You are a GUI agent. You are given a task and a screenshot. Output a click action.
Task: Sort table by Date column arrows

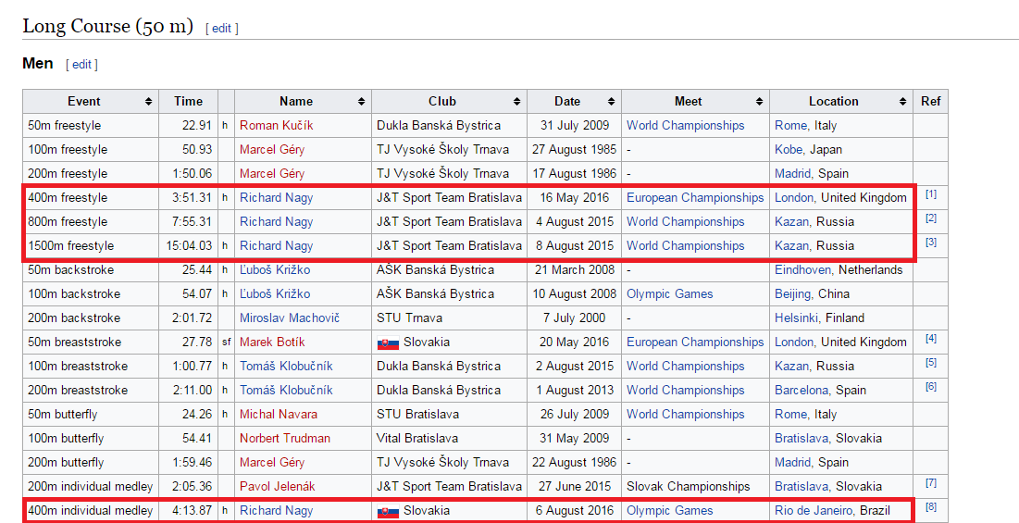pos(611,101)
